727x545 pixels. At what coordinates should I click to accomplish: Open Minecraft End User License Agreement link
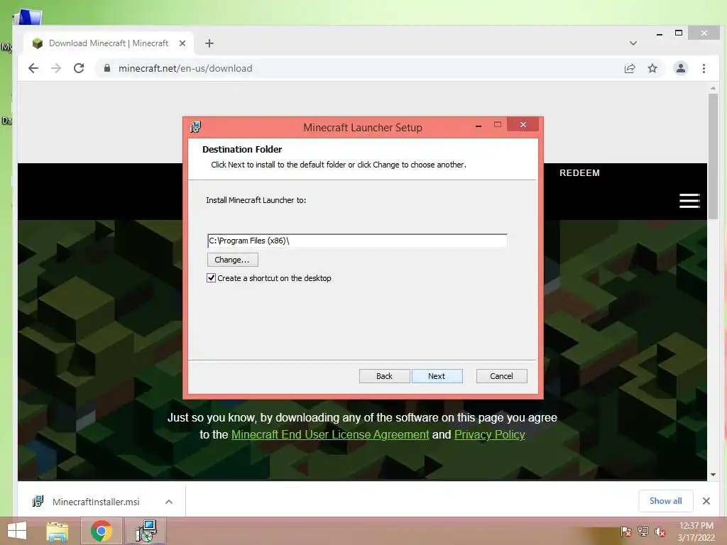point(330,435)
